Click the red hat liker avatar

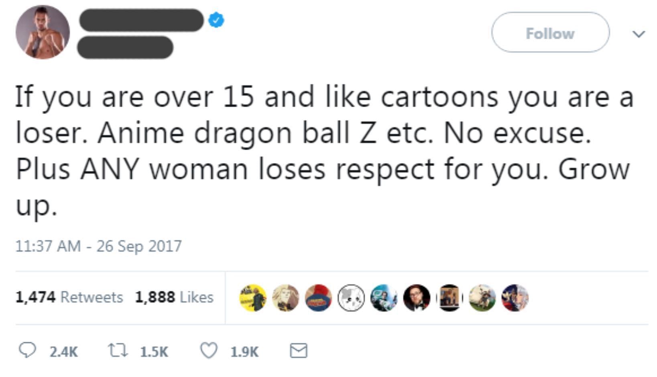(x=319, y=298)
